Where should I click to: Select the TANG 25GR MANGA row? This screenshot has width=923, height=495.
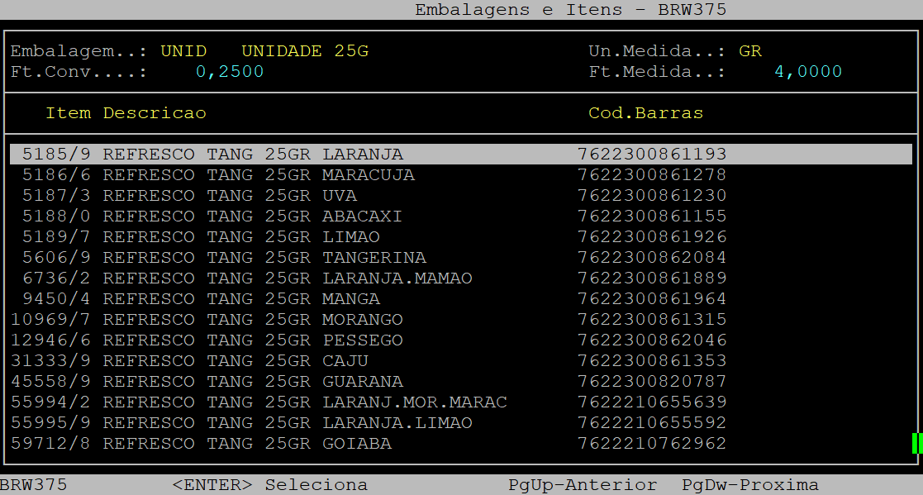(461, 298)
